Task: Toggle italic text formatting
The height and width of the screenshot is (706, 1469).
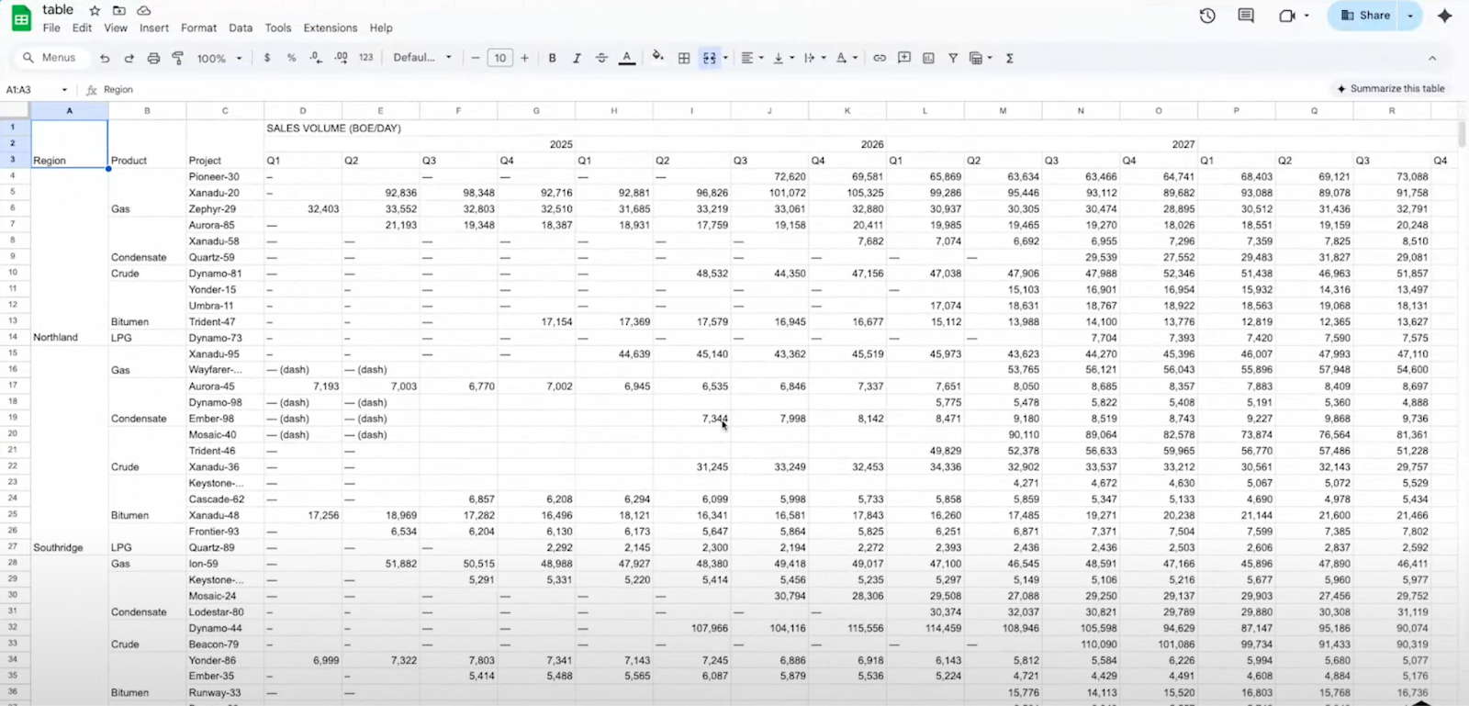Action: 577,58
